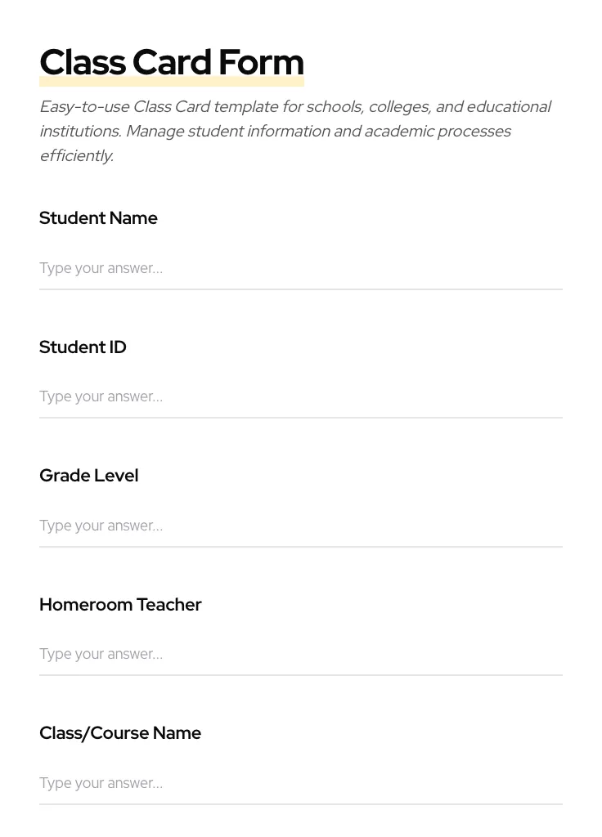The width and height of the screenshot is (602, 837).
Task: Click the underline below Grade Level field
Action: pyautogui.click(x=300, y=547)
